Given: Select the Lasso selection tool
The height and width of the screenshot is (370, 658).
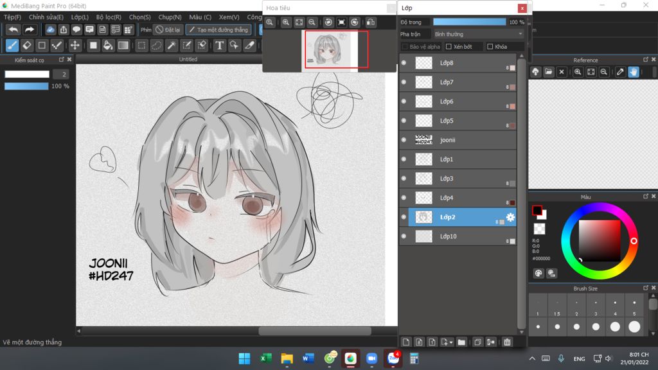Looking at the screenshot, I should click(157, 46).
